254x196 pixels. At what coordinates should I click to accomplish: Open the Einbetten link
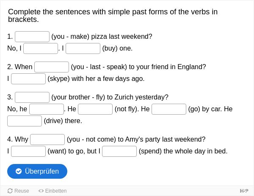tap(52, 191)
